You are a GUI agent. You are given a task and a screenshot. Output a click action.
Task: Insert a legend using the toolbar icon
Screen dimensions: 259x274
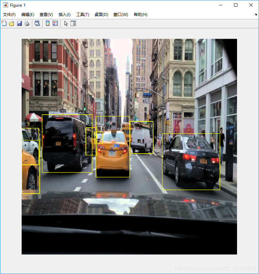click(55, 23)
